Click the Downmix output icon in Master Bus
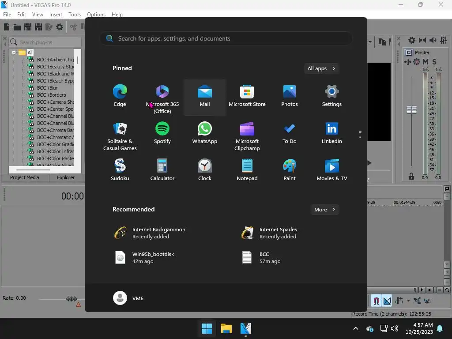452x339 pixels. pos(422,40)
